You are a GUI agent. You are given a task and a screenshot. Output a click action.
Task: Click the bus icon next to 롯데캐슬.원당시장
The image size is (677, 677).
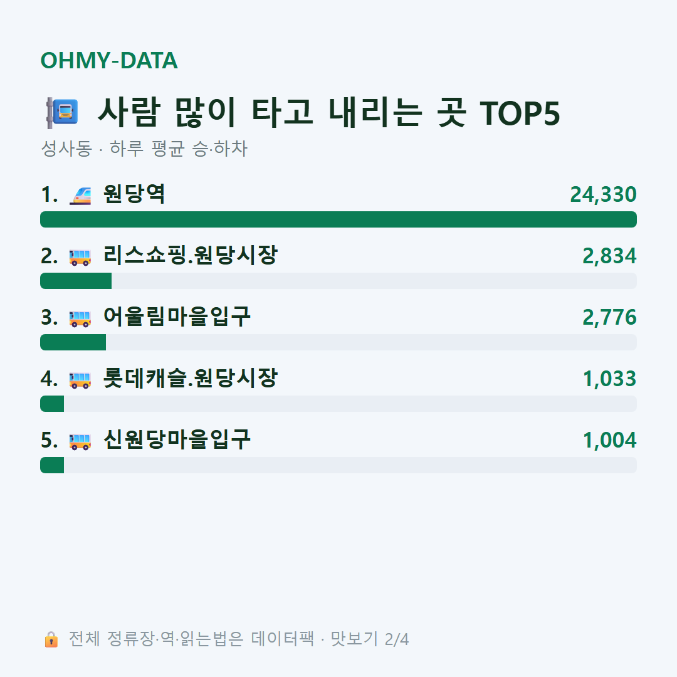(x=80, y=380)
